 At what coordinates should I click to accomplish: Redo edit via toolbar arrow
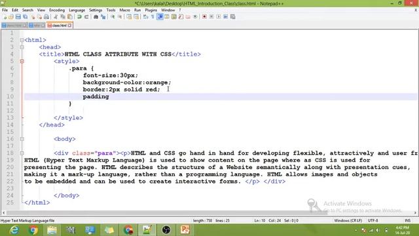click(86, 16)
